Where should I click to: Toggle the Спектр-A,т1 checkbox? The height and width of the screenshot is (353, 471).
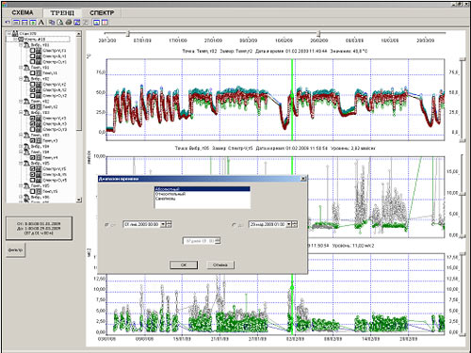tap(32, 56)
